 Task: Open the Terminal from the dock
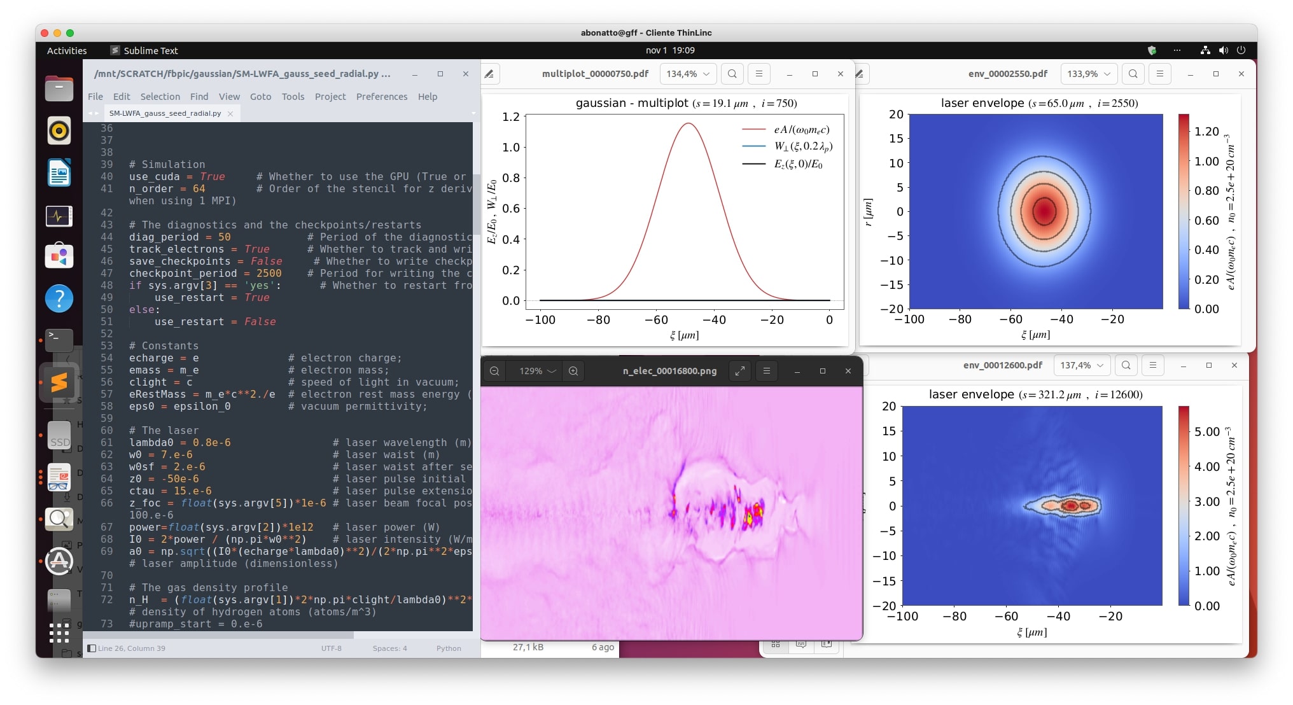point(59,340)
